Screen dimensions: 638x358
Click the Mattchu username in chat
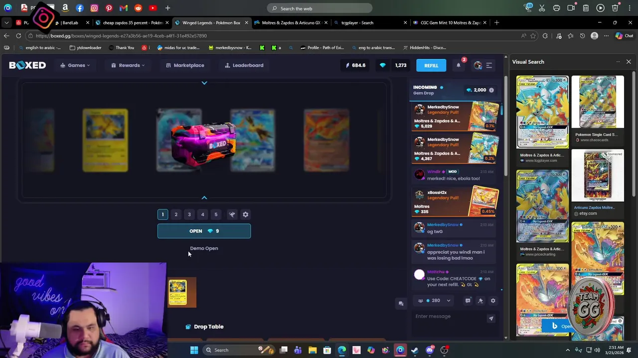(x=436, y=272)
